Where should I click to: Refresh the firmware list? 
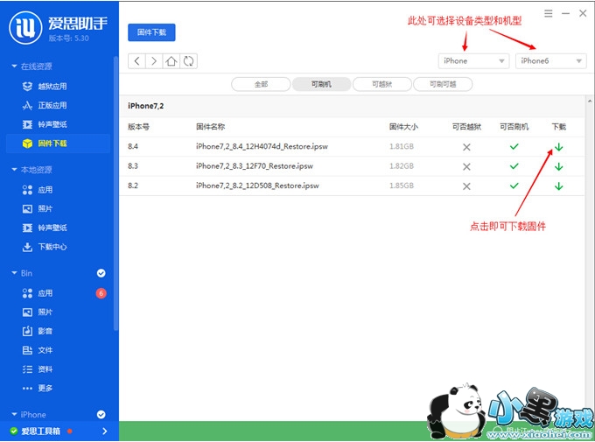point(188,60)
